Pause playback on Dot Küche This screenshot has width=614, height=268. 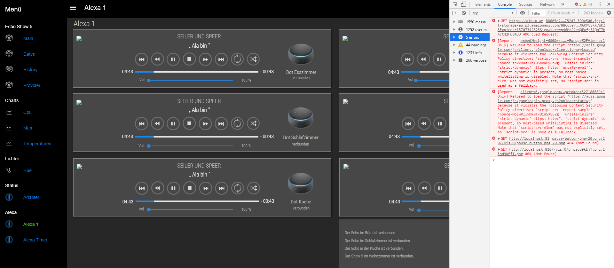[x=173, y=188]
